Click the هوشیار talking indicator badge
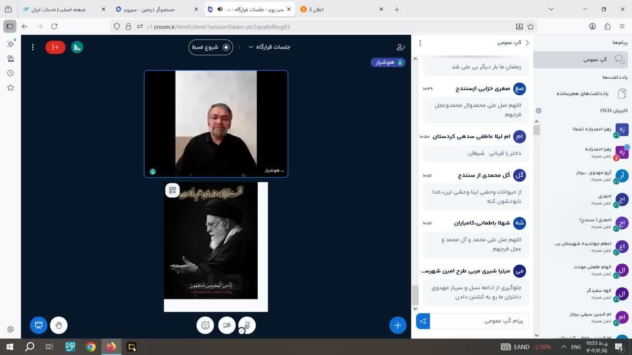The image size is (632, 355). (388, 62)
